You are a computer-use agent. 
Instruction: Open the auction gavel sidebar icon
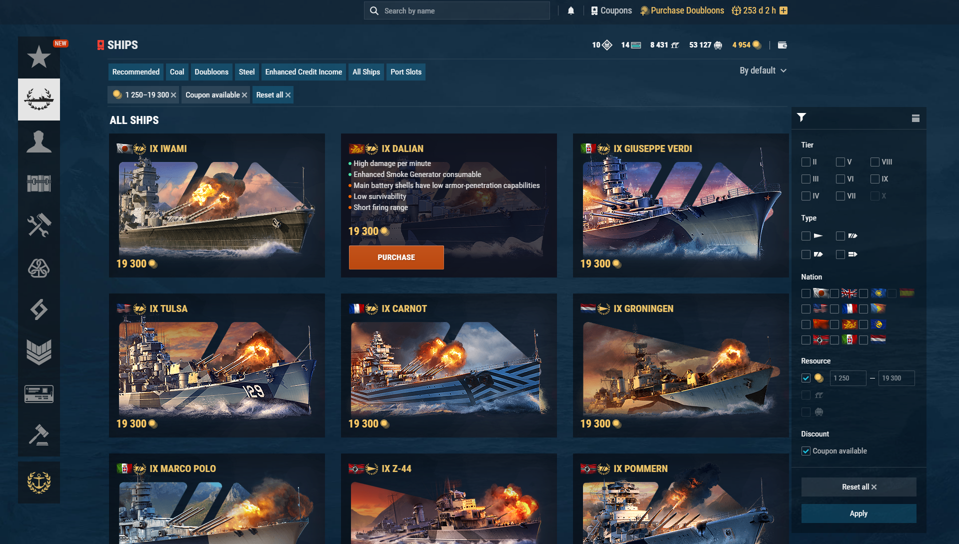(39, 435)
